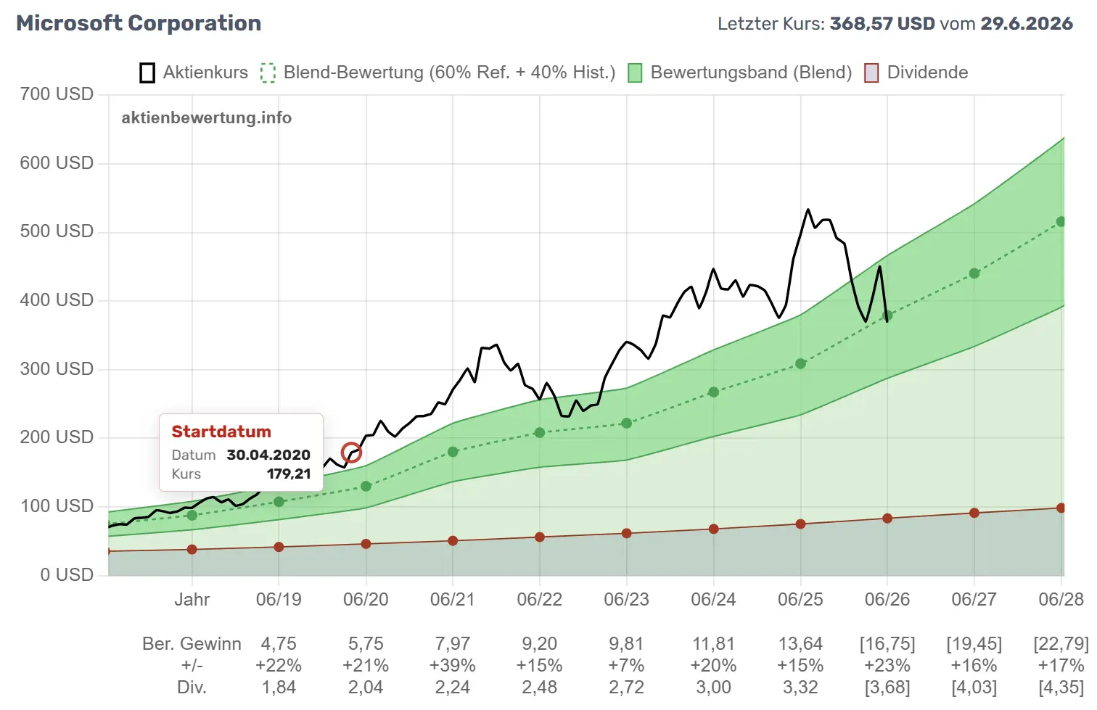This screenshot has height=710, width=1097.
Task: Click the Ber. Gewinn row label
Action: coord(192,644)
